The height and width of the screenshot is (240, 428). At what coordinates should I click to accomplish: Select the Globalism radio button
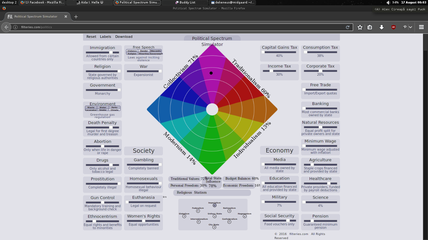[x=184, y=216]
